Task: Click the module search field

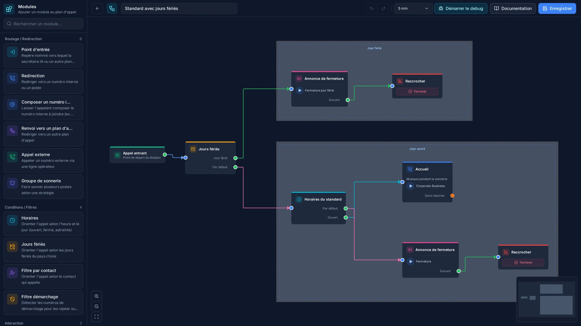Action: 43,24
